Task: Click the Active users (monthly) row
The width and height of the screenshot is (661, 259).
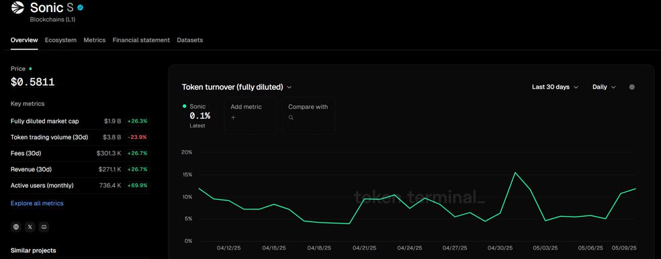Action: click(80, 185)
